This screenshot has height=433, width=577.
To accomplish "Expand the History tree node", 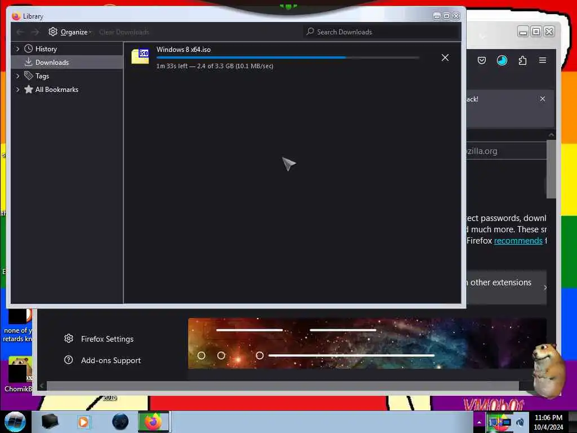I will pos(17,48).
